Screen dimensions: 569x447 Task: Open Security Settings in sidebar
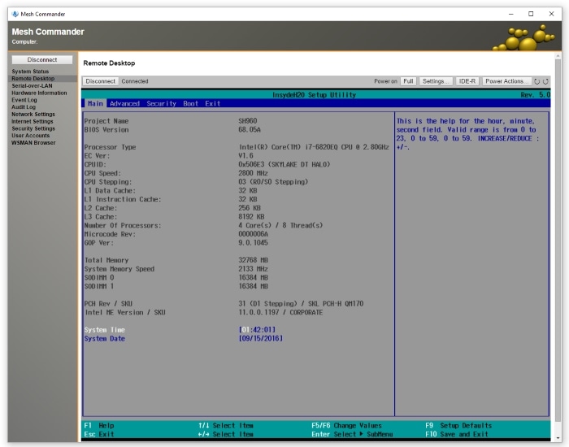tap(33, 128)
